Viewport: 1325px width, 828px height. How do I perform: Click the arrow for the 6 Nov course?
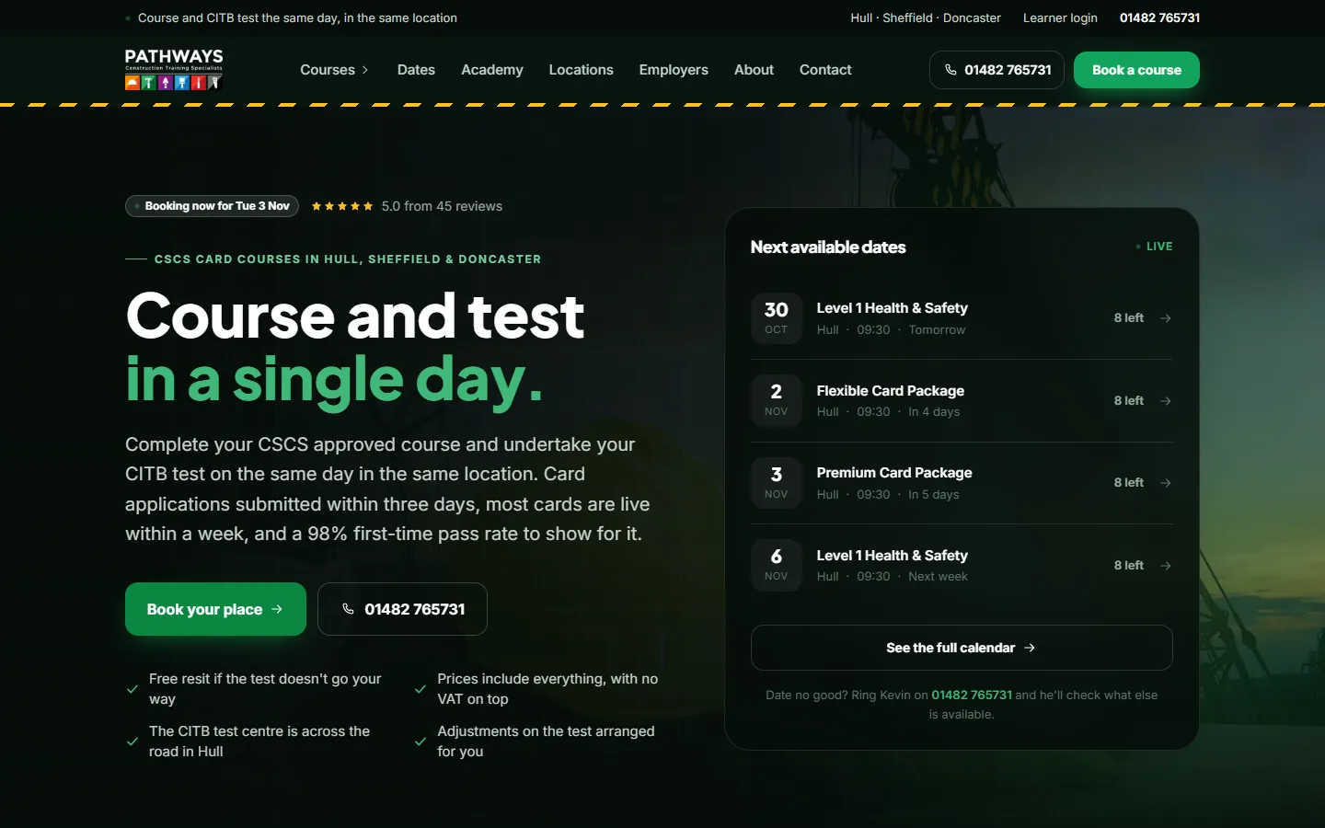pyautogui.click(x=1166, y=566)
